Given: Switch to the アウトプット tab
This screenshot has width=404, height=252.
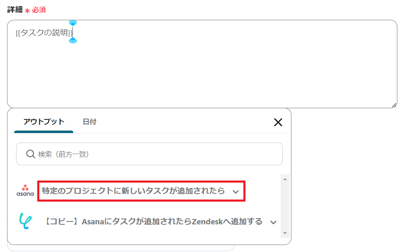Looking at the screenshot, I should pyautogui.click(x=44, y=121).
